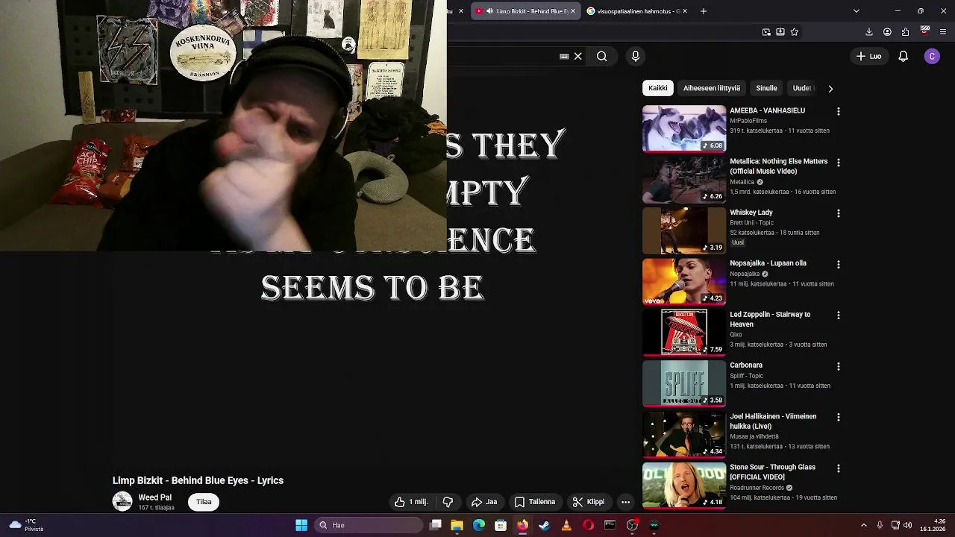Open options menu for Carbonara
The width and height of the screenshot is (955, 537).
pyautogui.click(x=838, y=366)
